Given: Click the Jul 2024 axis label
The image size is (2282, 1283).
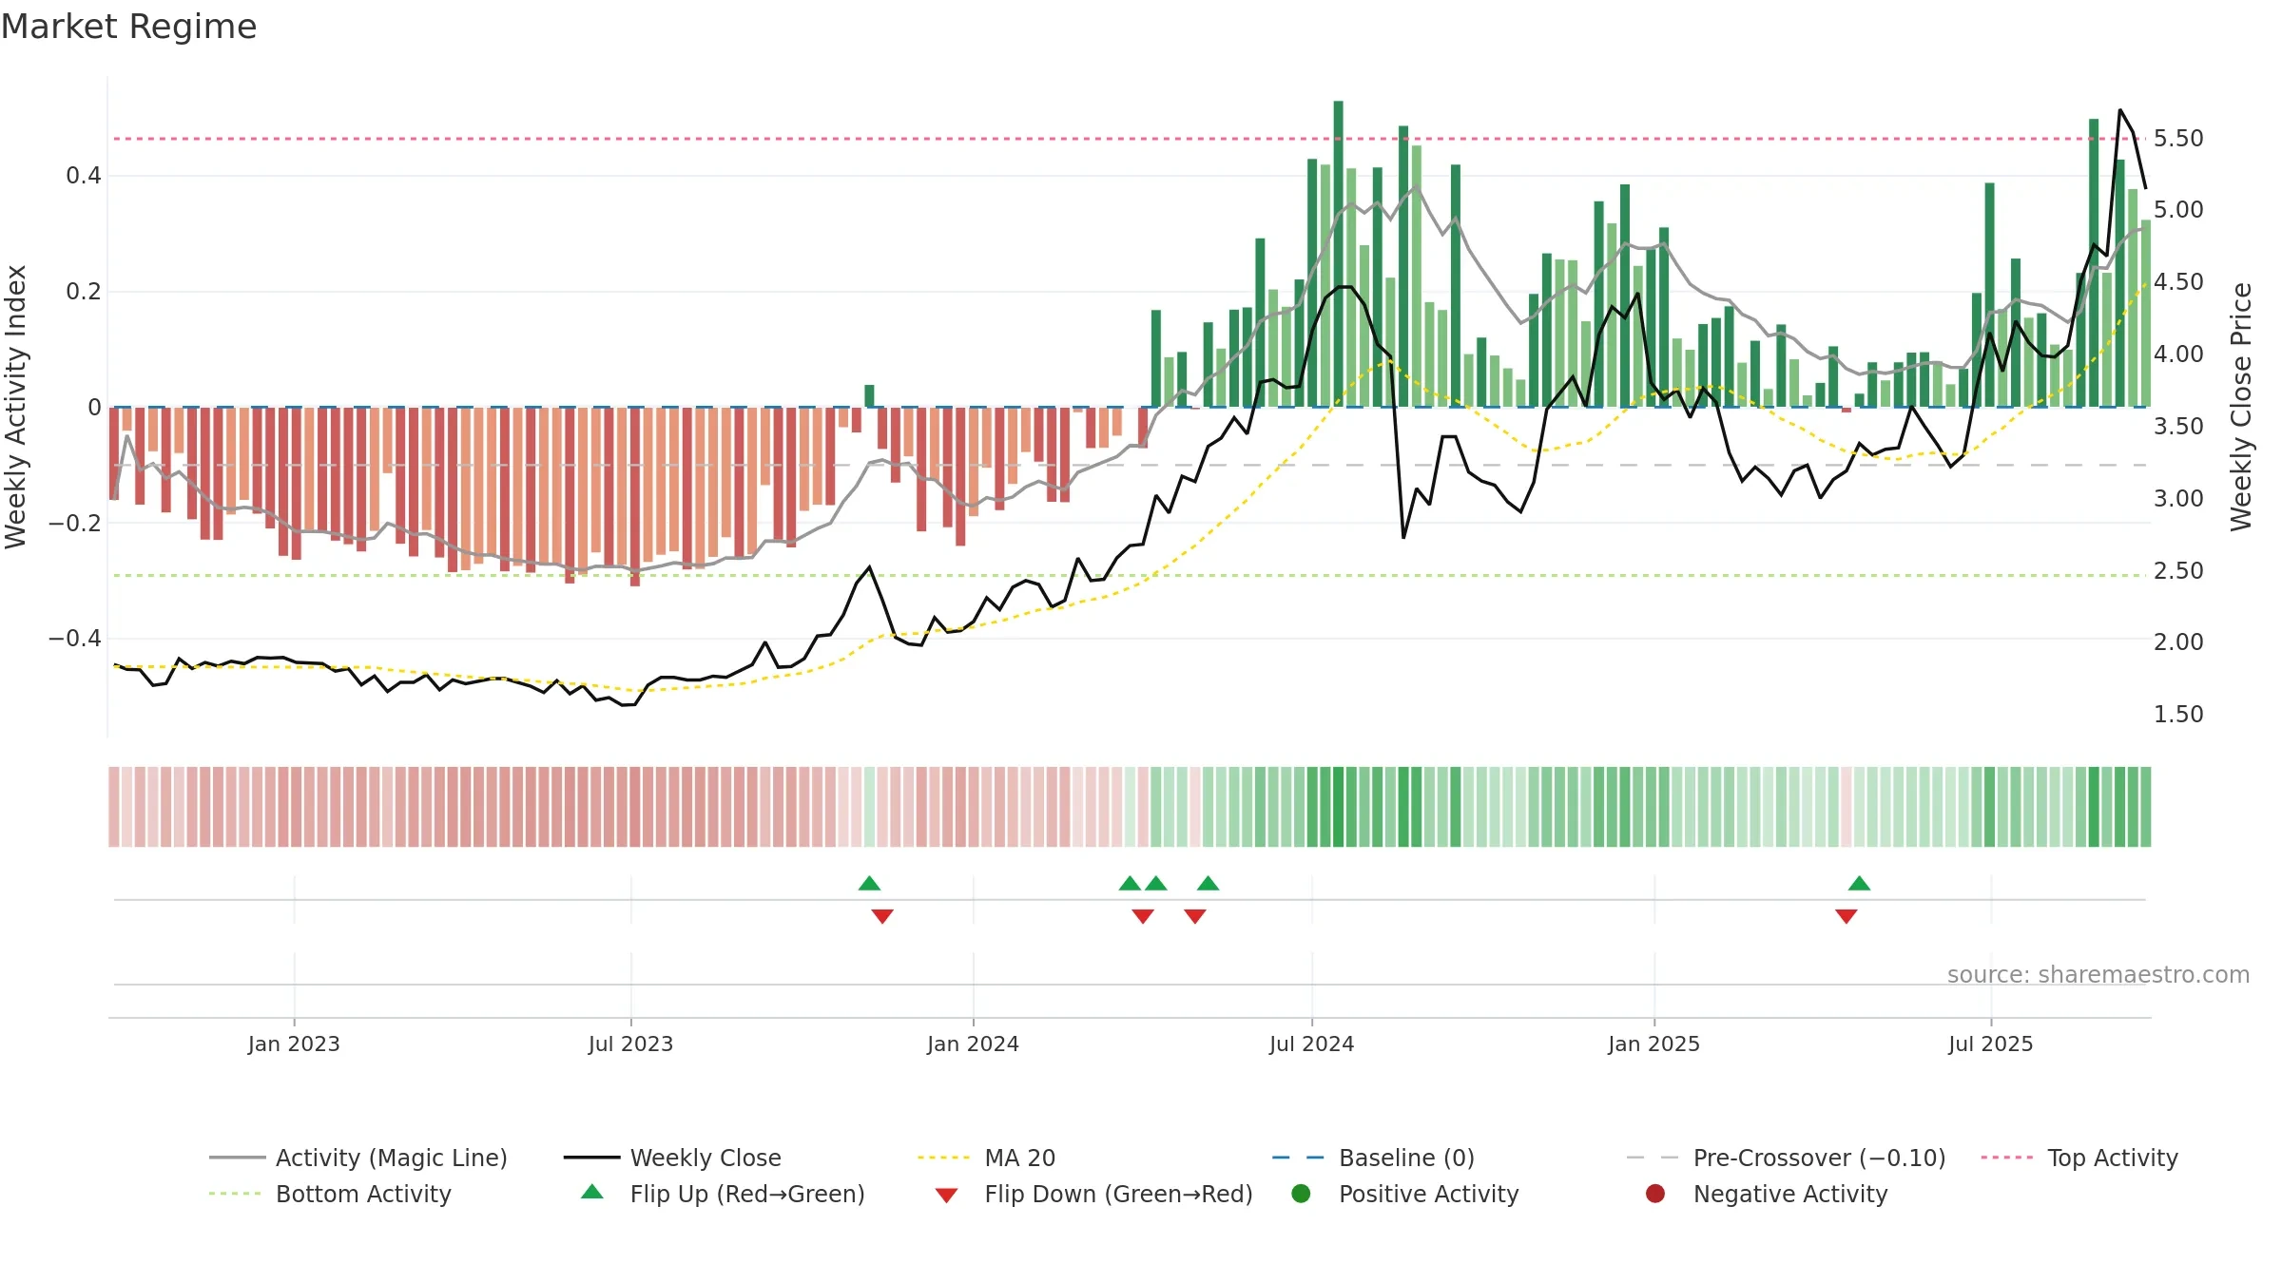Looking at the screenshot, I should click(1311, 1044).
